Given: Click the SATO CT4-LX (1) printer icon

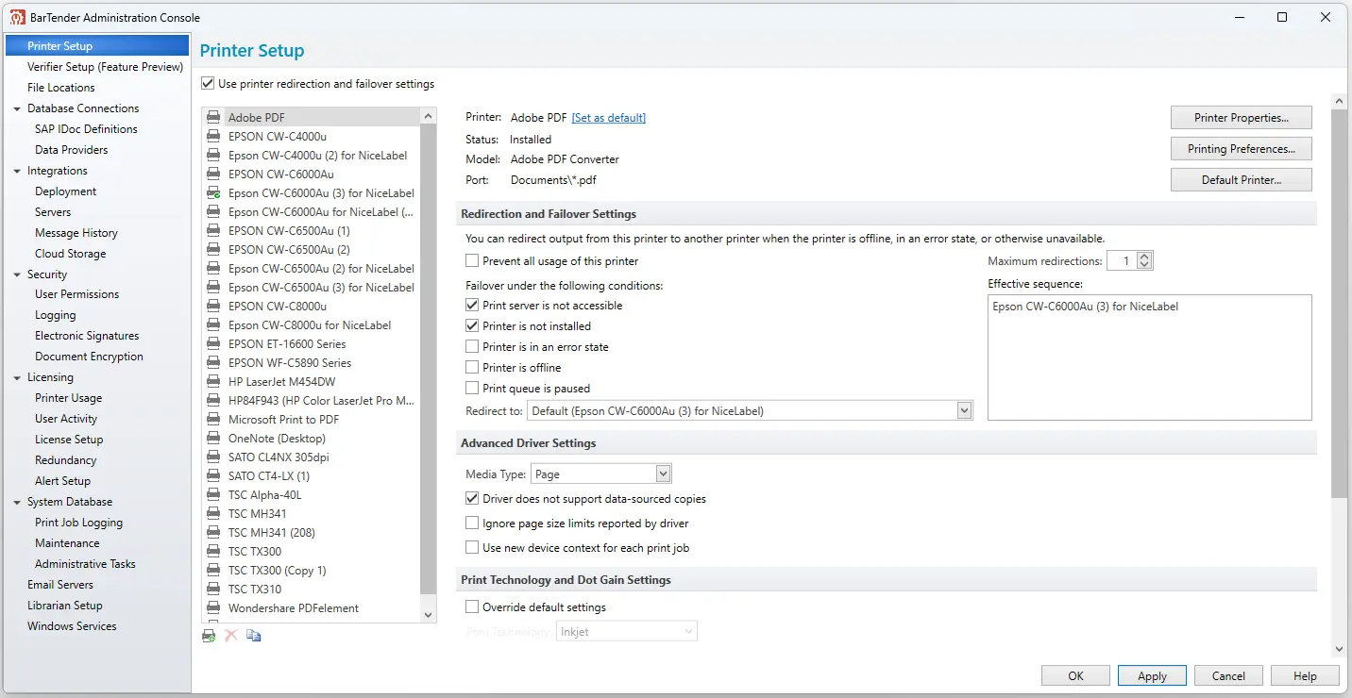Looking at the screenshot, I should (x=213, y=476).
